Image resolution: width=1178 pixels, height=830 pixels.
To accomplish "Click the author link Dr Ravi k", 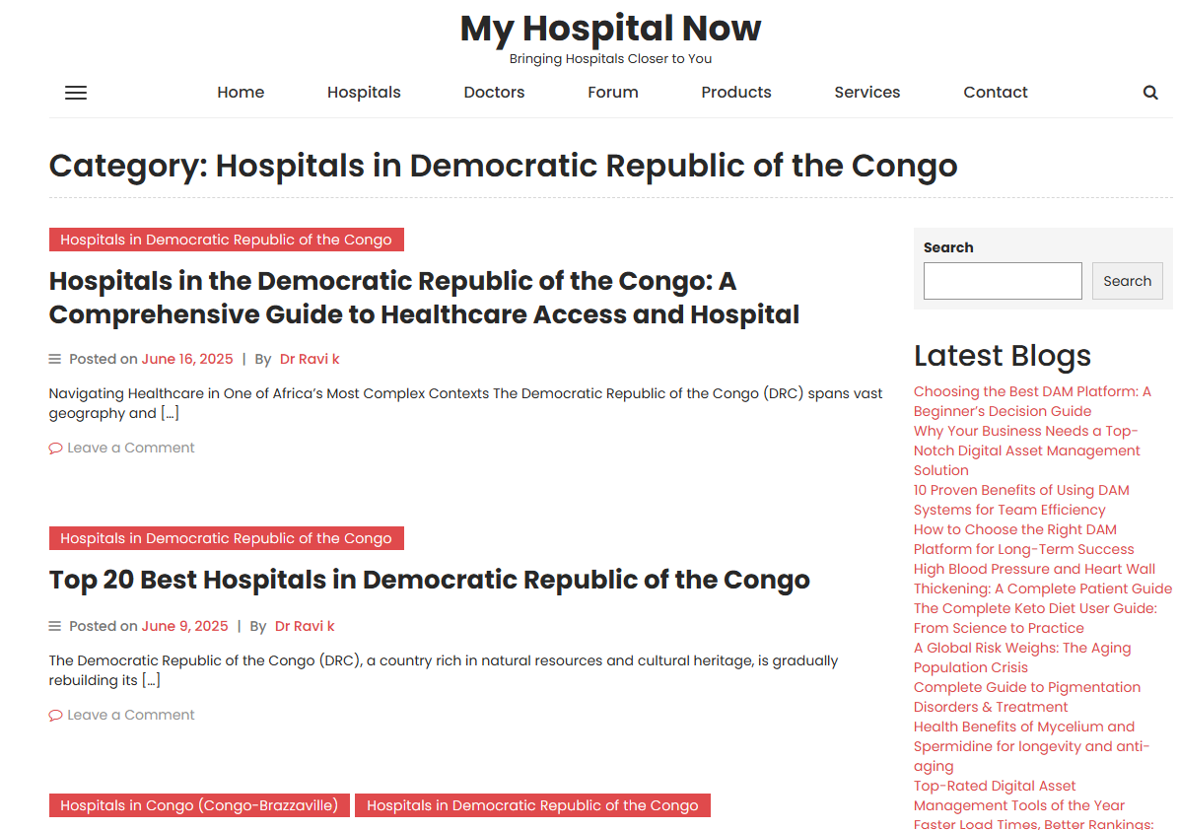I will (x=309, y=358).
